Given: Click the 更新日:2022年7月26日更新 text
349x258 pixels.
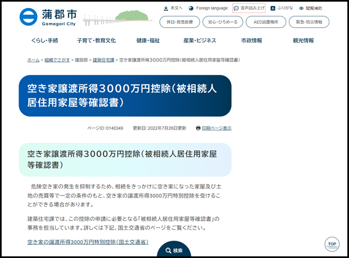Looking at the screenshot, I should [160, 128].
